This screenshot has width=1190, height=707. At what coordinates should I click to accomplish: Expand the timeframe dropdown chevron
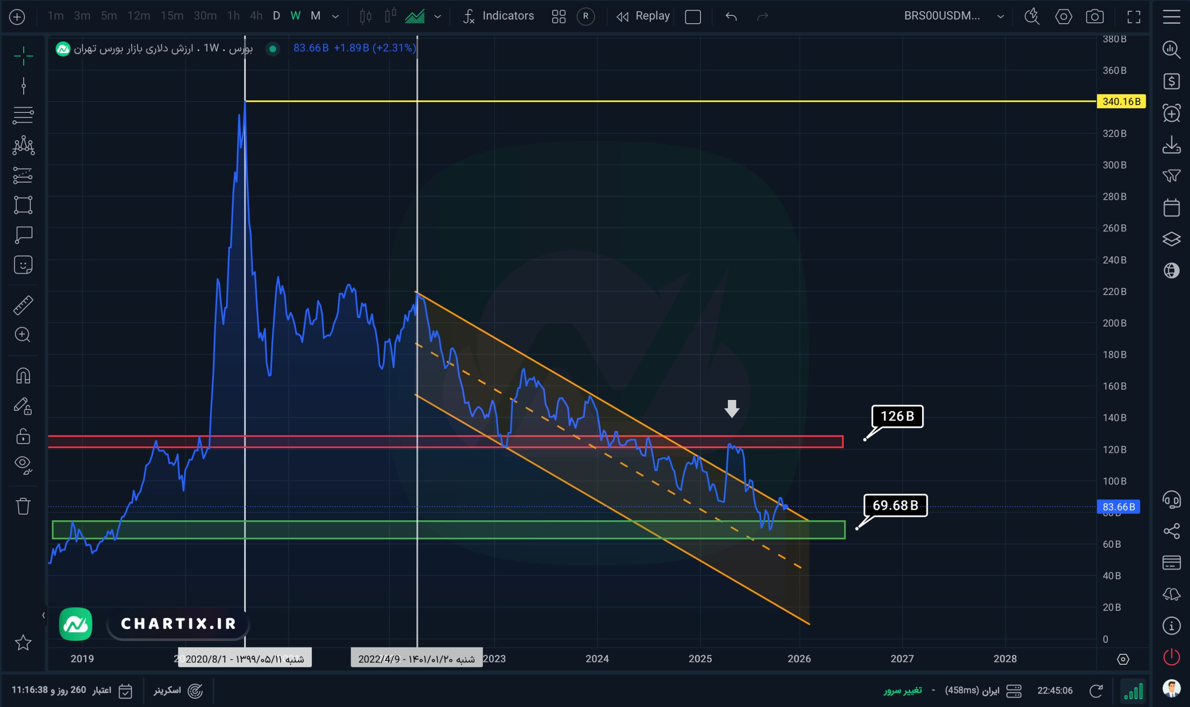click(x=335, y=17)
